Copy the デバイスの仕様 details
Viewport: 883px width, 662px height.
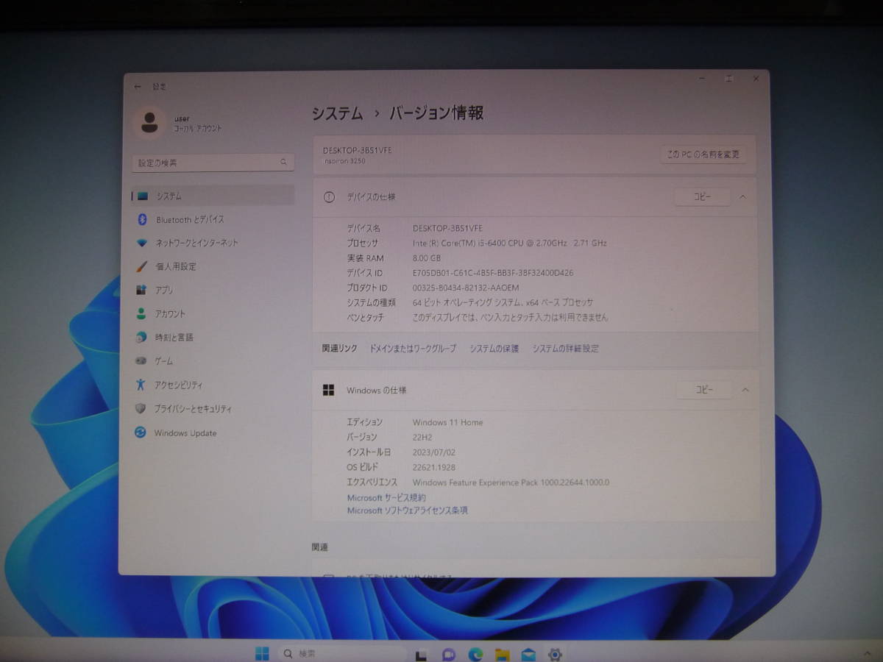[x=703, y=197]
